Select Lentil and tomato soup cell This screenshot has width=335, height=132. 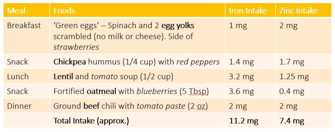(137, 76)
